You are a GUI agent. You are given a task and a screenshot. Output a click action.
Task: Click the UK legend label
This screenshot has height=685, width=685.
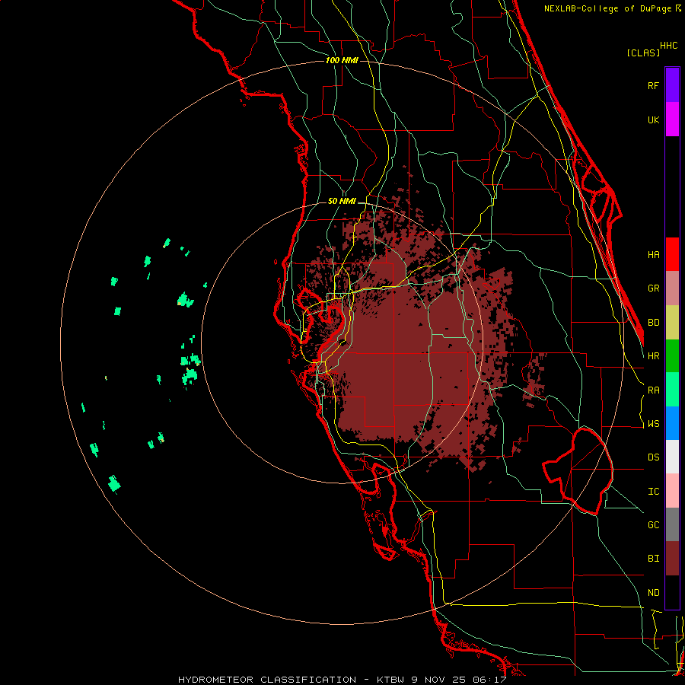654,119
